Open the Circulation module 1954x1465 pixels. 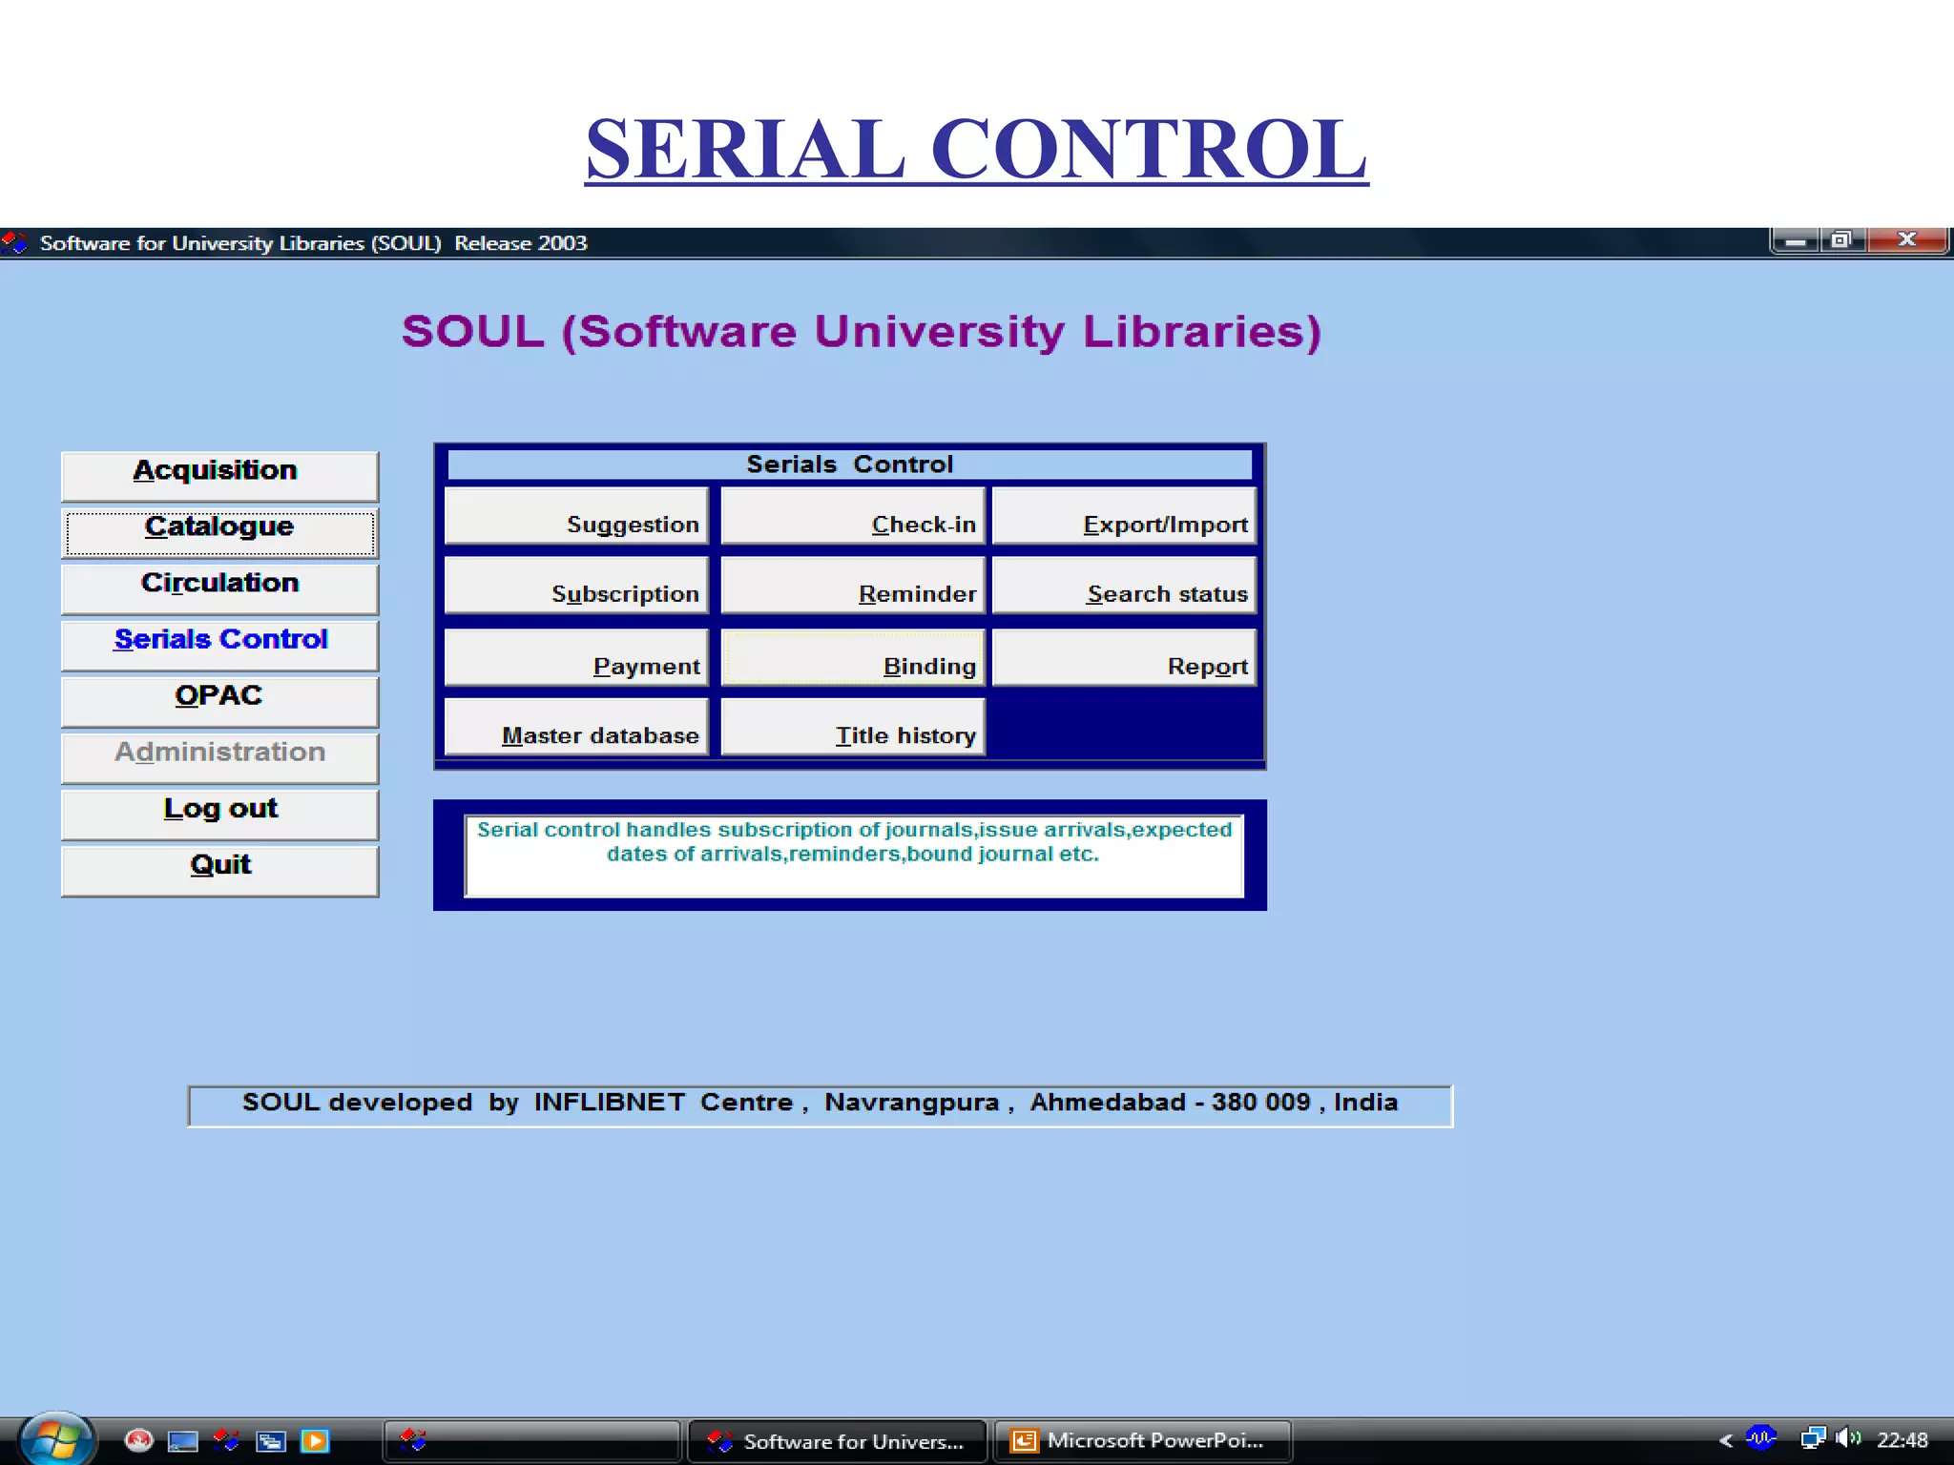tap(219, 588)
